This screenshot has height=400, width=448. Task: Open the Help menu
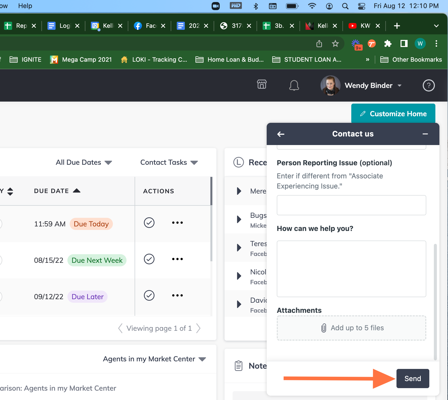[25, 6]
